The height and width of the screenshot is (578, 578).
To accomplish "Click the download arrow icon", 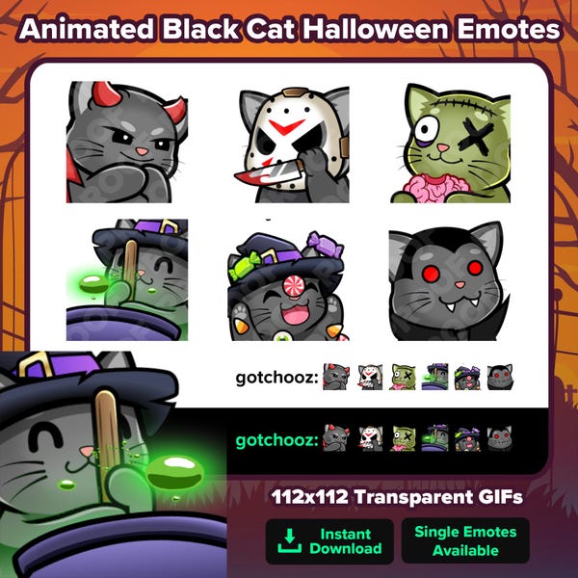I will 289,540.
